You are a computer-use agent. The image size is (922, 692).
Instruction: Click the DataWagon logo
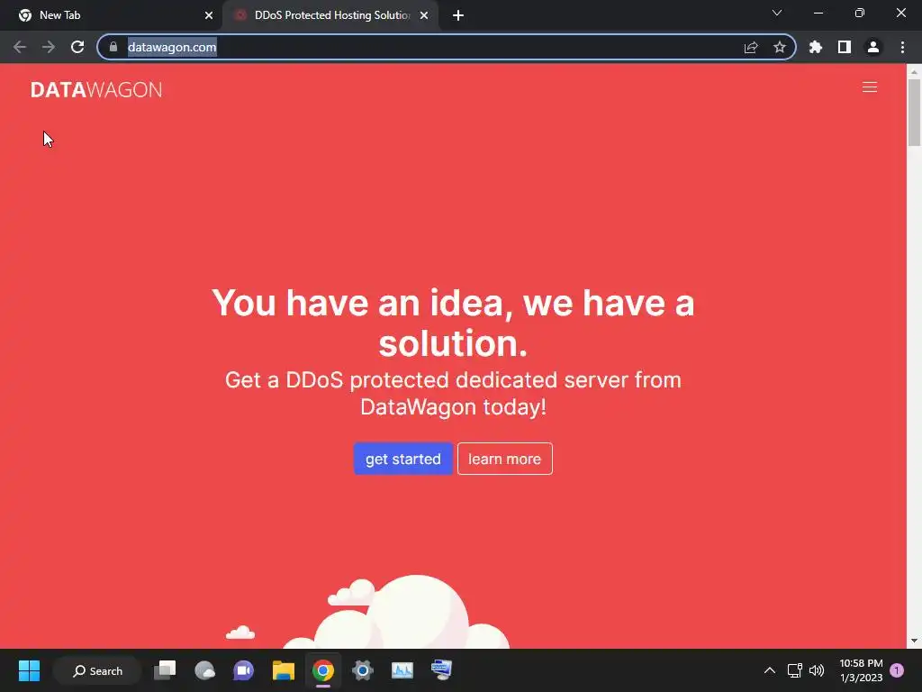(x=96, y=89)
